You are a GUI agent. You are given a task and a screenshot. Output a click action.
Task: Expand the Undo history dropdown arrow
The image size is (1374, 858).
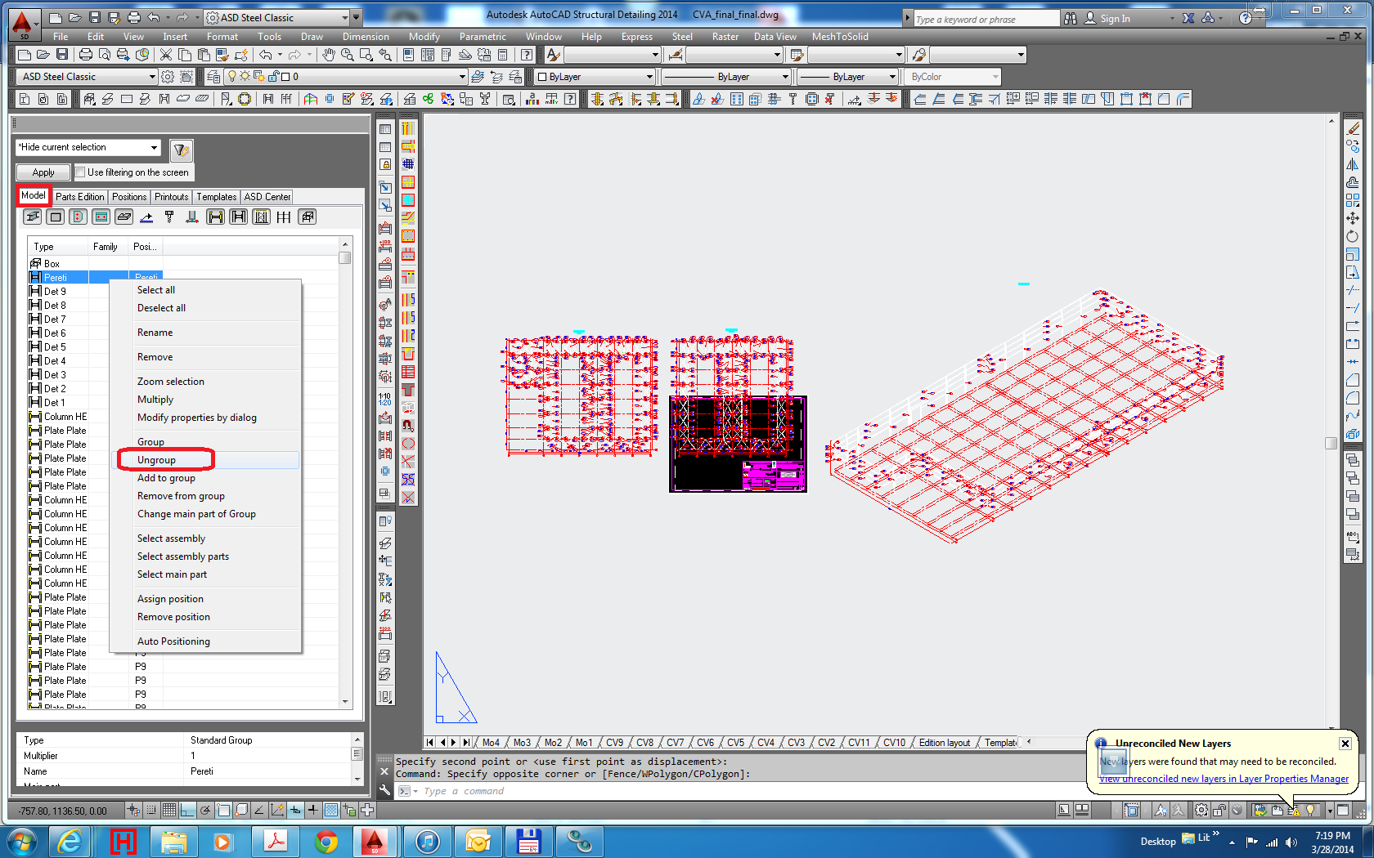pos(281,55)
